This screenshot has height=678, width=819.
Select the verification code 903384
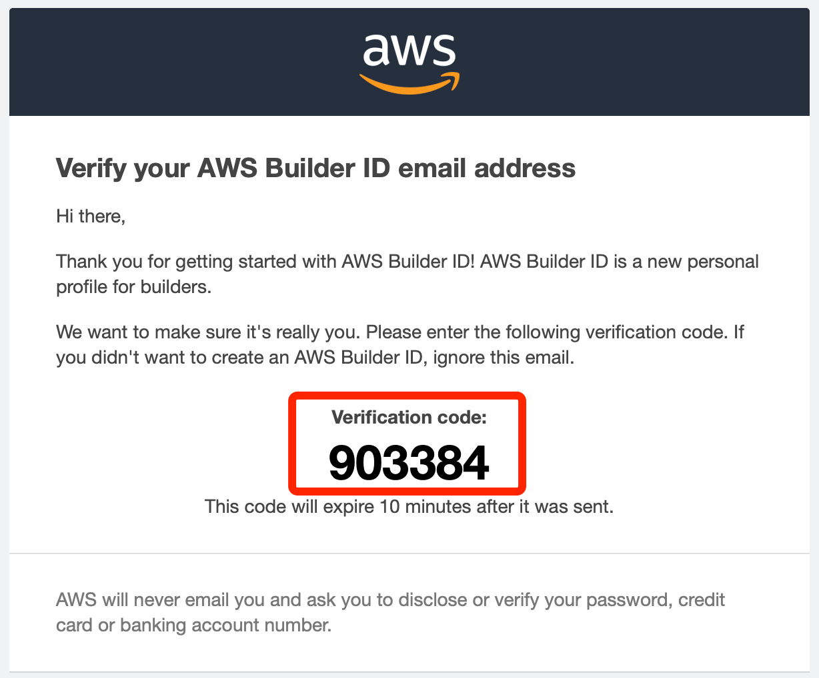click(409, 463)
